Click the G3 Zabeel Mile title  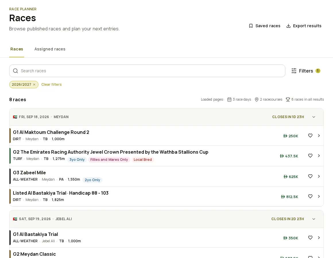tap(29, 173)
